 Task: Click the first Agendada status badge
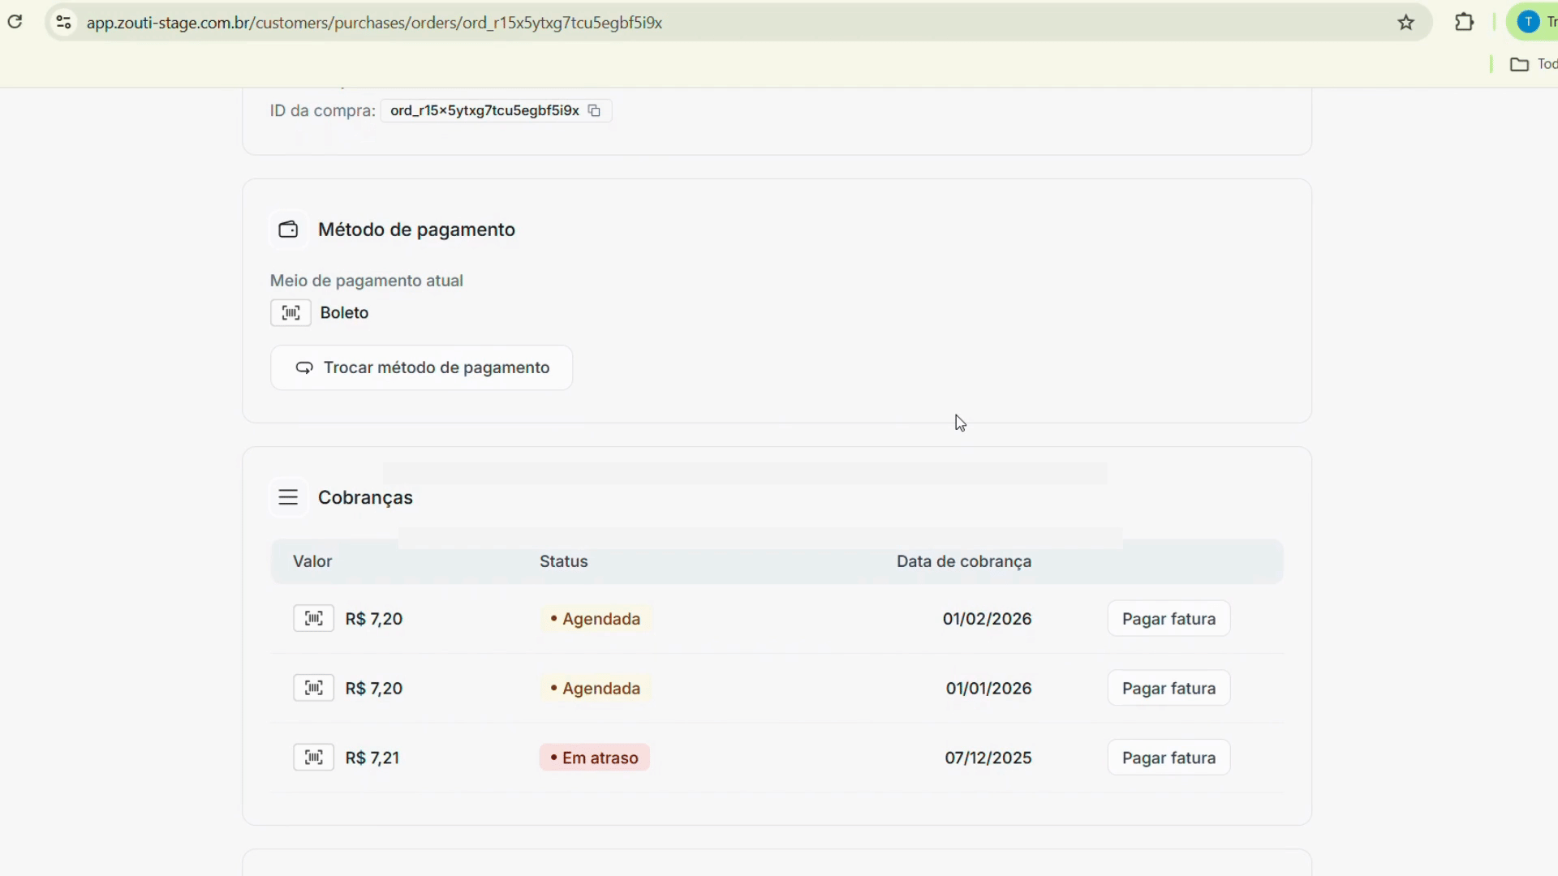pos(596,619)
